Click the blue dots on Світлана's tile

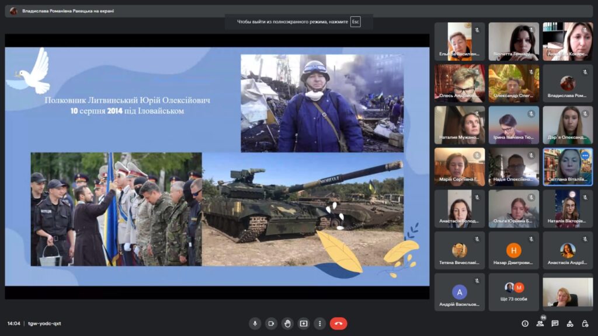(x=584, y=156)
